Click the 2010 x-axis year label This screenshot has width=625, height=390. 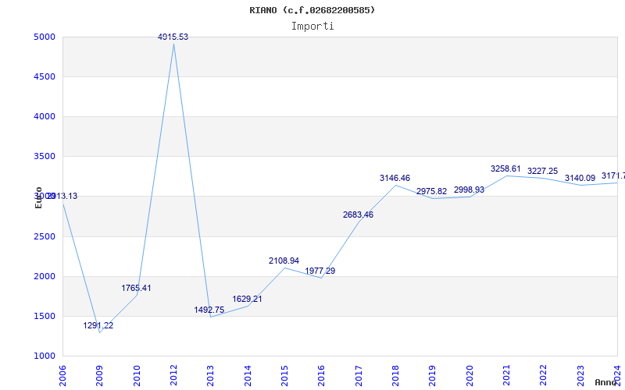coord(137,376)
